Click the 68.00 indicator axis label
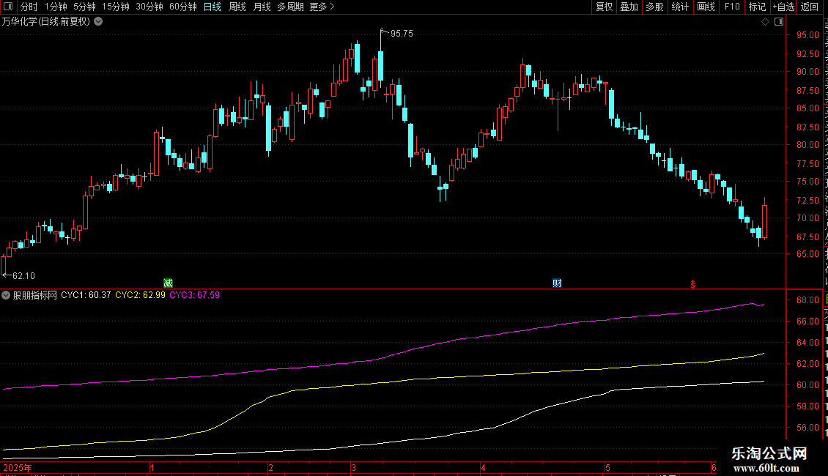828x476 pixels. 808,300
